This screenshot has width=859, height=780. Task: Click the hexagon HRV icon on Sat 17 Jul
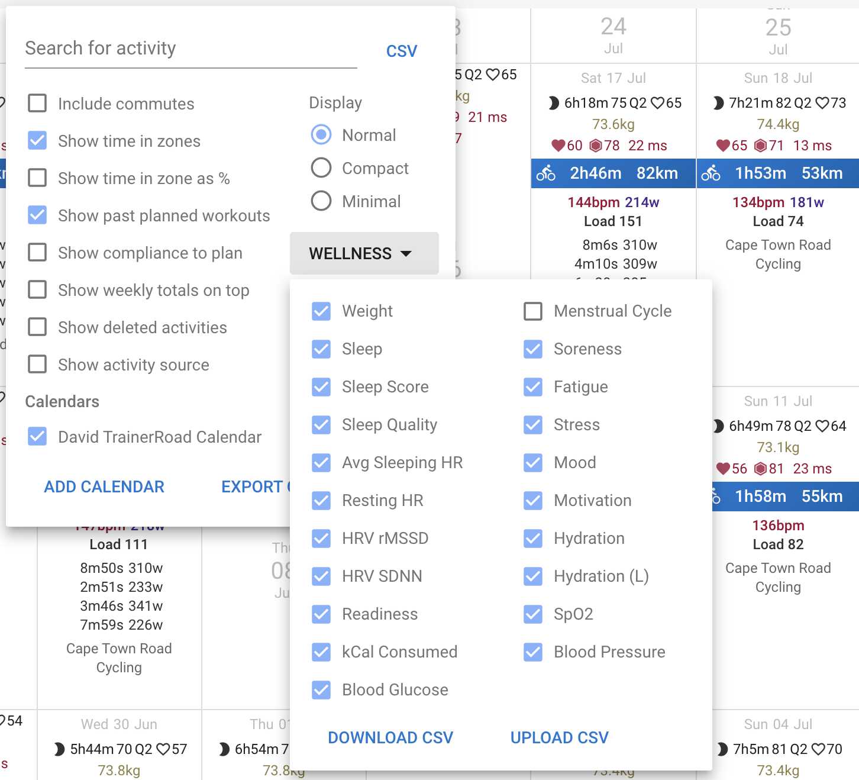[x=596, y=146]
